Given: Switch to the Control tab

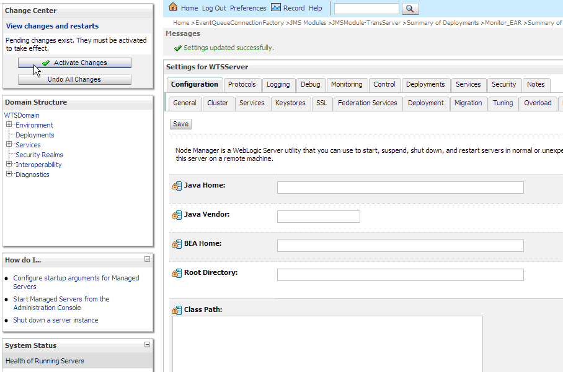Looking at the screenshot, I should (384, 85).
